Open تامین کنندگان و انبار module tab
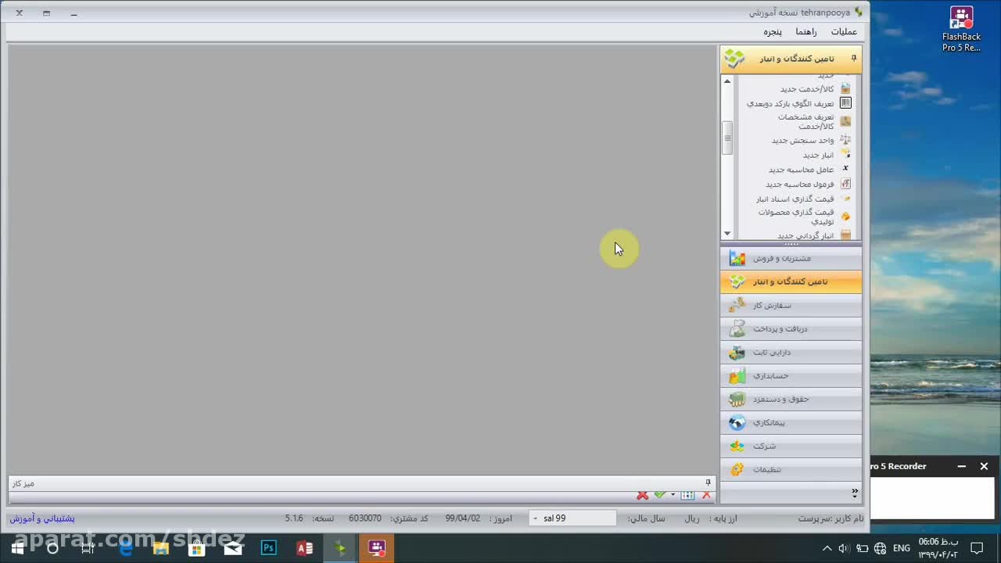The height and width of the screenshot is (563, 1001). [791, 281]
